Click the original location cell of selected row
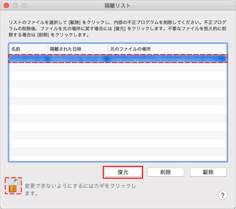 pyautogui.click(x=167, y=59)
